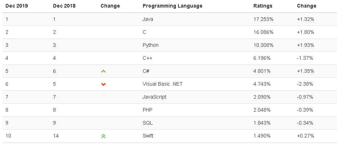Image resolution: width=337 pixels, height=144 pixels.
Task: Select the PHP language entry
Action: coord(148,110)
